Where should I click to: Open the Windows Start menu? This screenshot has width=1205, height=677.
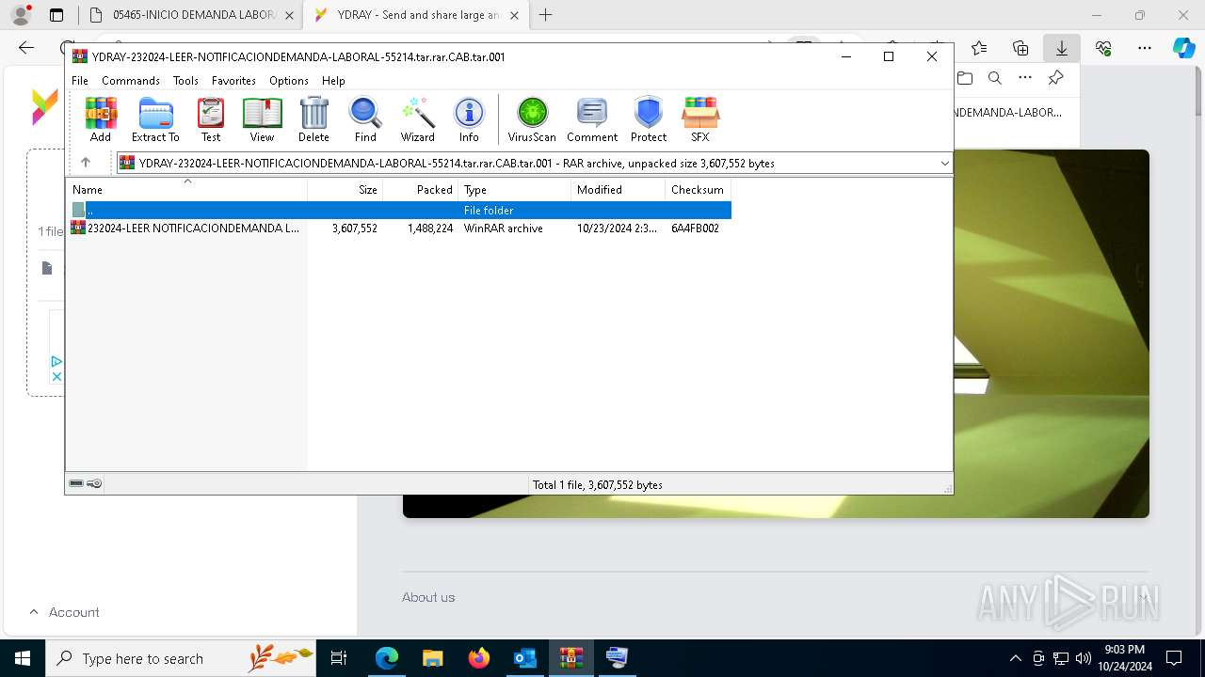click(x=22, y=658)
